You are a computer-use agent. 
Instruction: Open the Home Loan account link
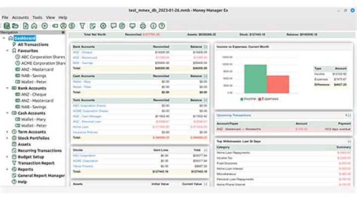click(x=81, y=127)
